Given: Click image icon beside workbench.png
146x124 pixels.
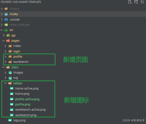Looking at the screenshot, I should (12, 115).
